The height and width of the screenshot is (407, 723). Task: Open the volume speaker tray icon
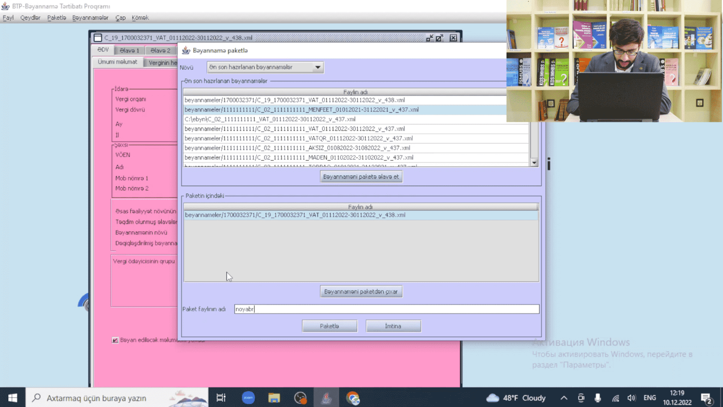click(x=631, y=398)
